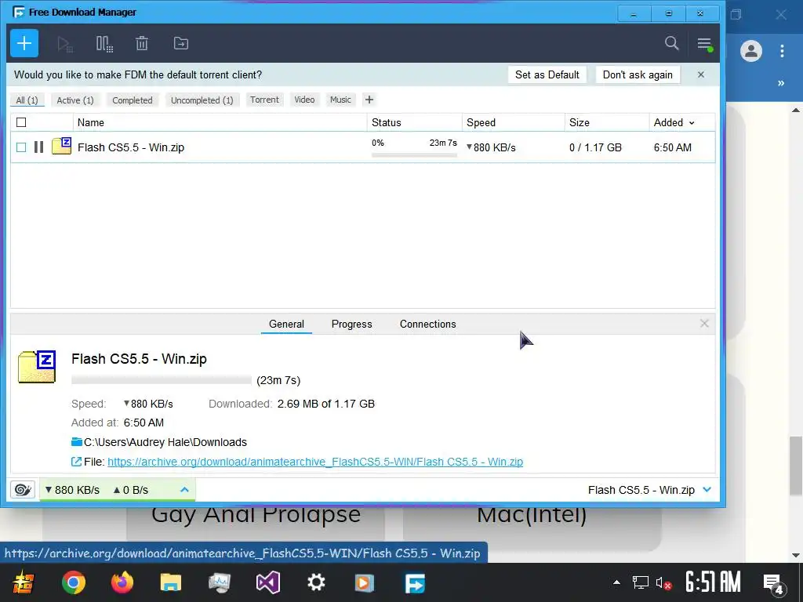The height and width of the screenshot is (602, 803).
Task: Click browser profile avatar icon
Action: click(x=750, y=51)
